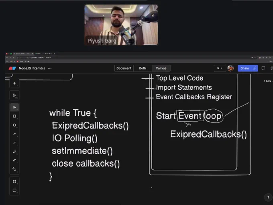
Task: Select the 'Import Statements' text
Action: point(184,87)
